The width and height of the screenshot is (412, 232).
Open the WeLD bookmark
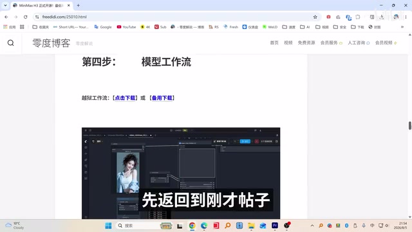[x=270, y=27]
